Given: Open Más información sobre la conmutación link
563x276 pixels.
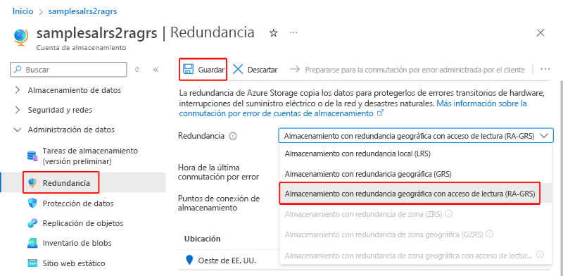Looking at the screenshot, I should [x=353, y=108].
